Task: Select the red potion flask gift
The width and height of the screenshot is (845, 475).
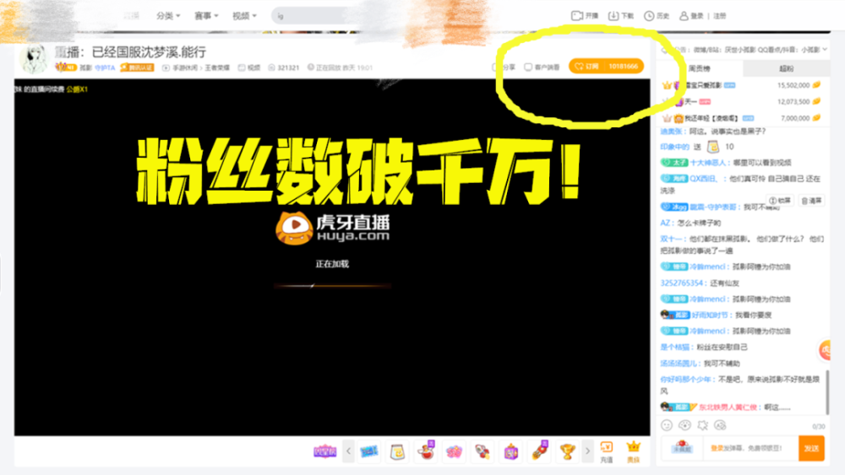Action: [426, 451]
